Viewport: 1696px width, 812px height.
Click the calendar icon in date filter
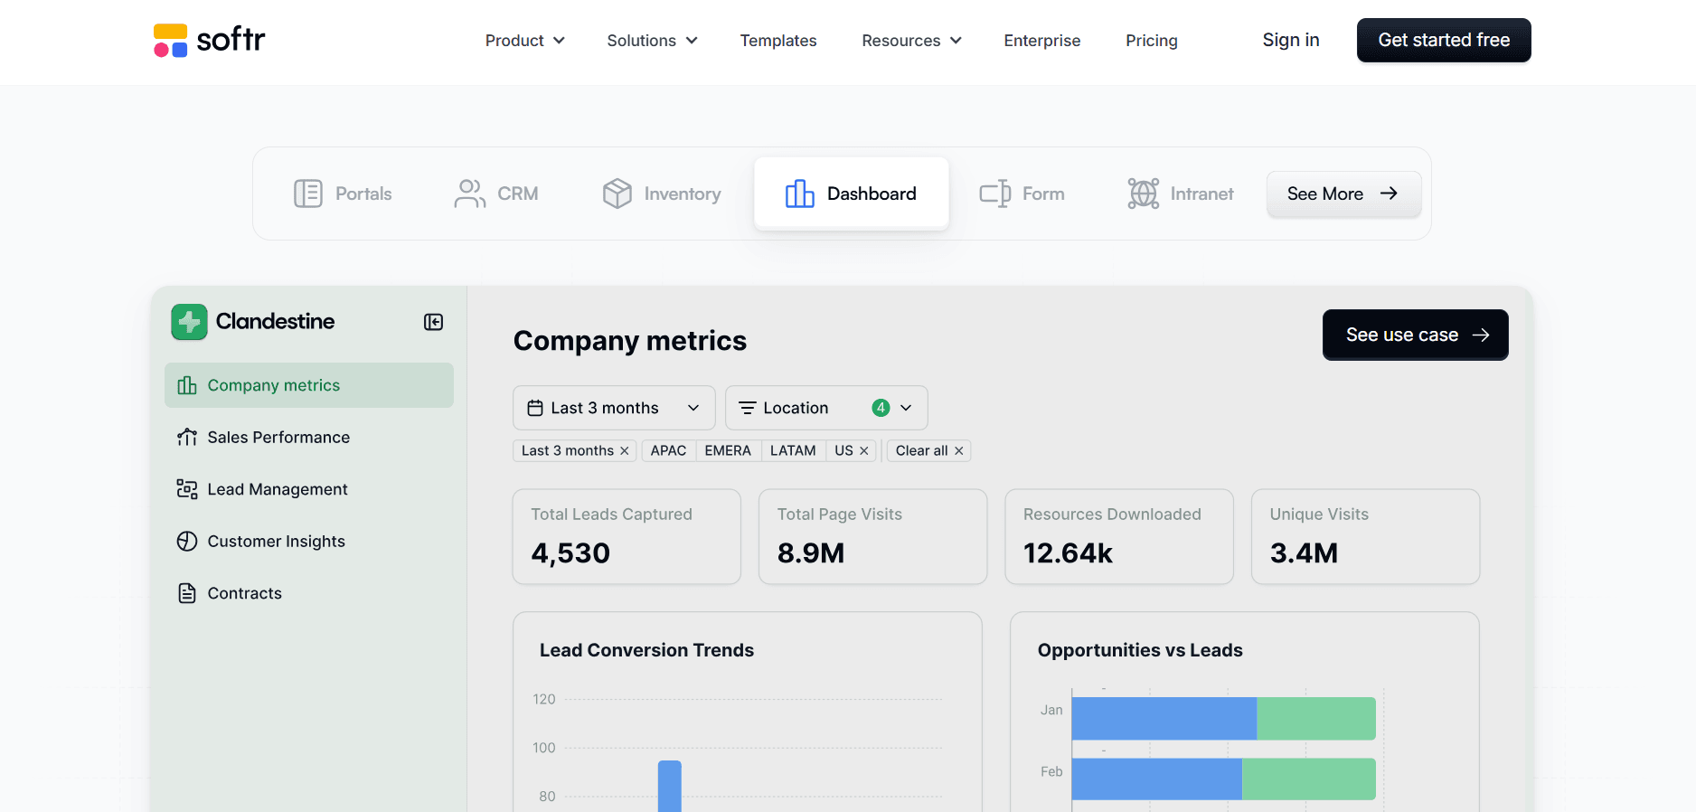(x=535, y=408)
